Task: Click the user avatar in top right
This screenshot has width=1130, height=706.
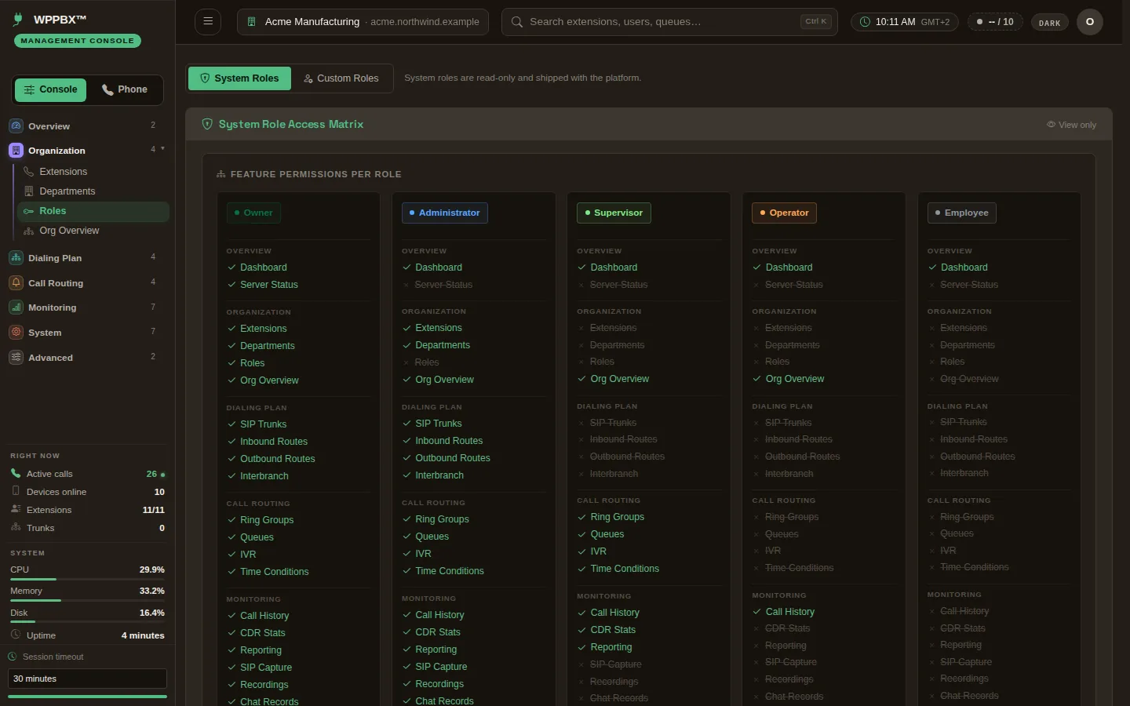Action: (1089, 22)
